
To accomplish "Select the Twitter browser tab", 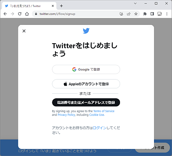I will pyautogui.click(x=29, y=6).
